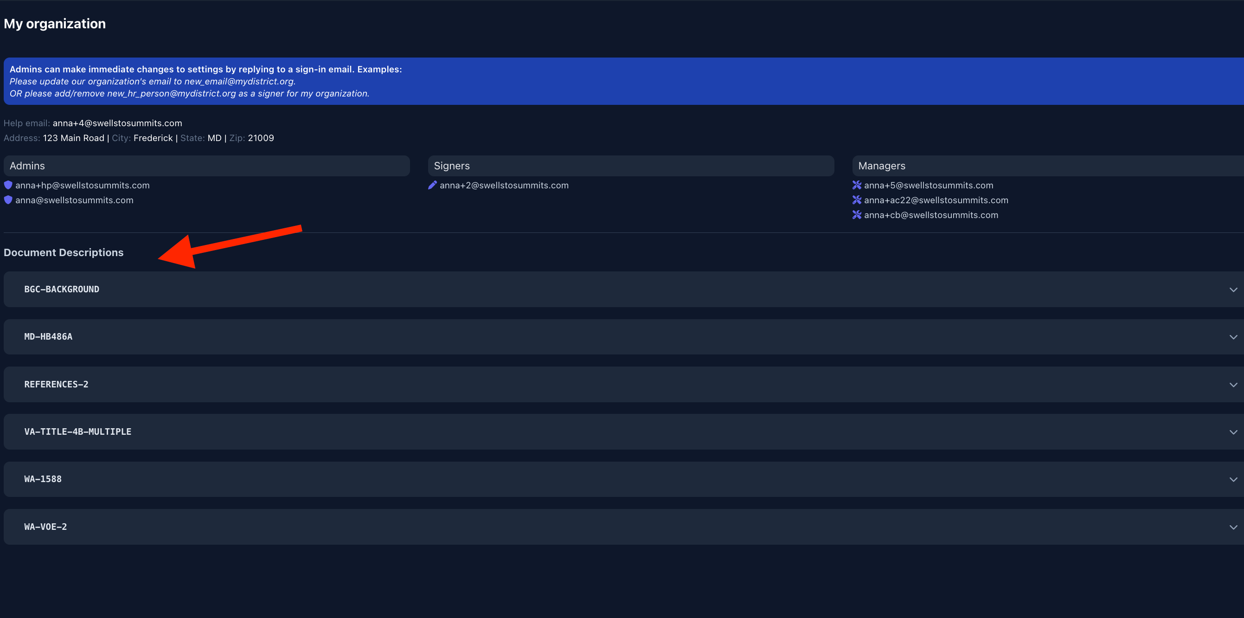
Task: Click the help email anna+4@swellstosummits.com
Action: [x=117, y=123]
